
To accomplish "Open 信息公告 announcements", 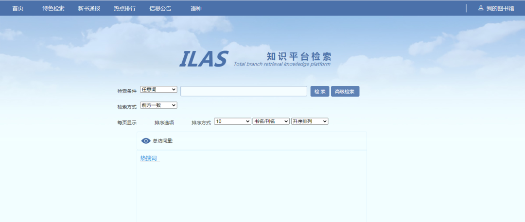I will 160,8.
